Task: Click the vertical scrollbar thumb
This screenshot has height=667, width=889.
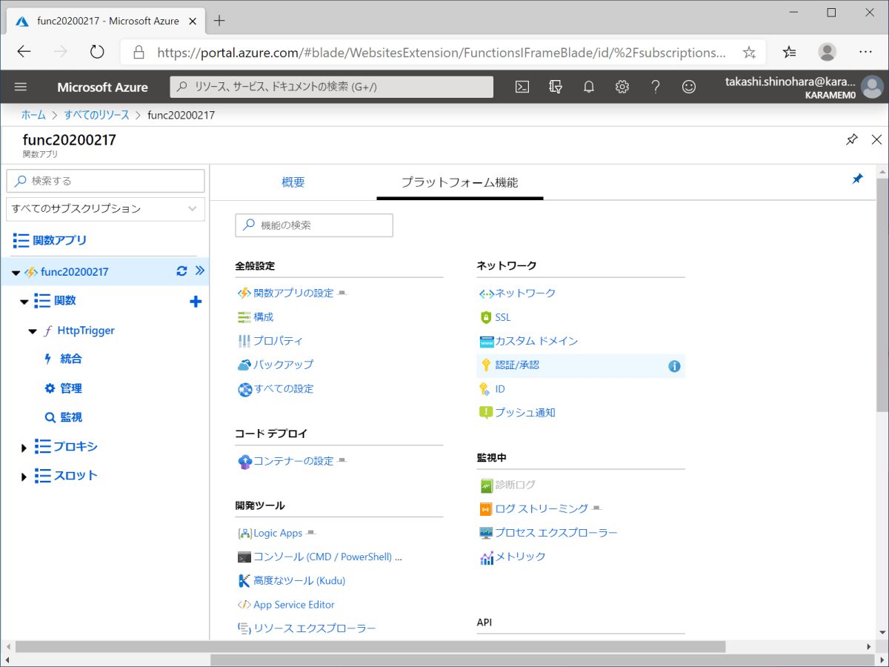Action: [x=882, y=295]
